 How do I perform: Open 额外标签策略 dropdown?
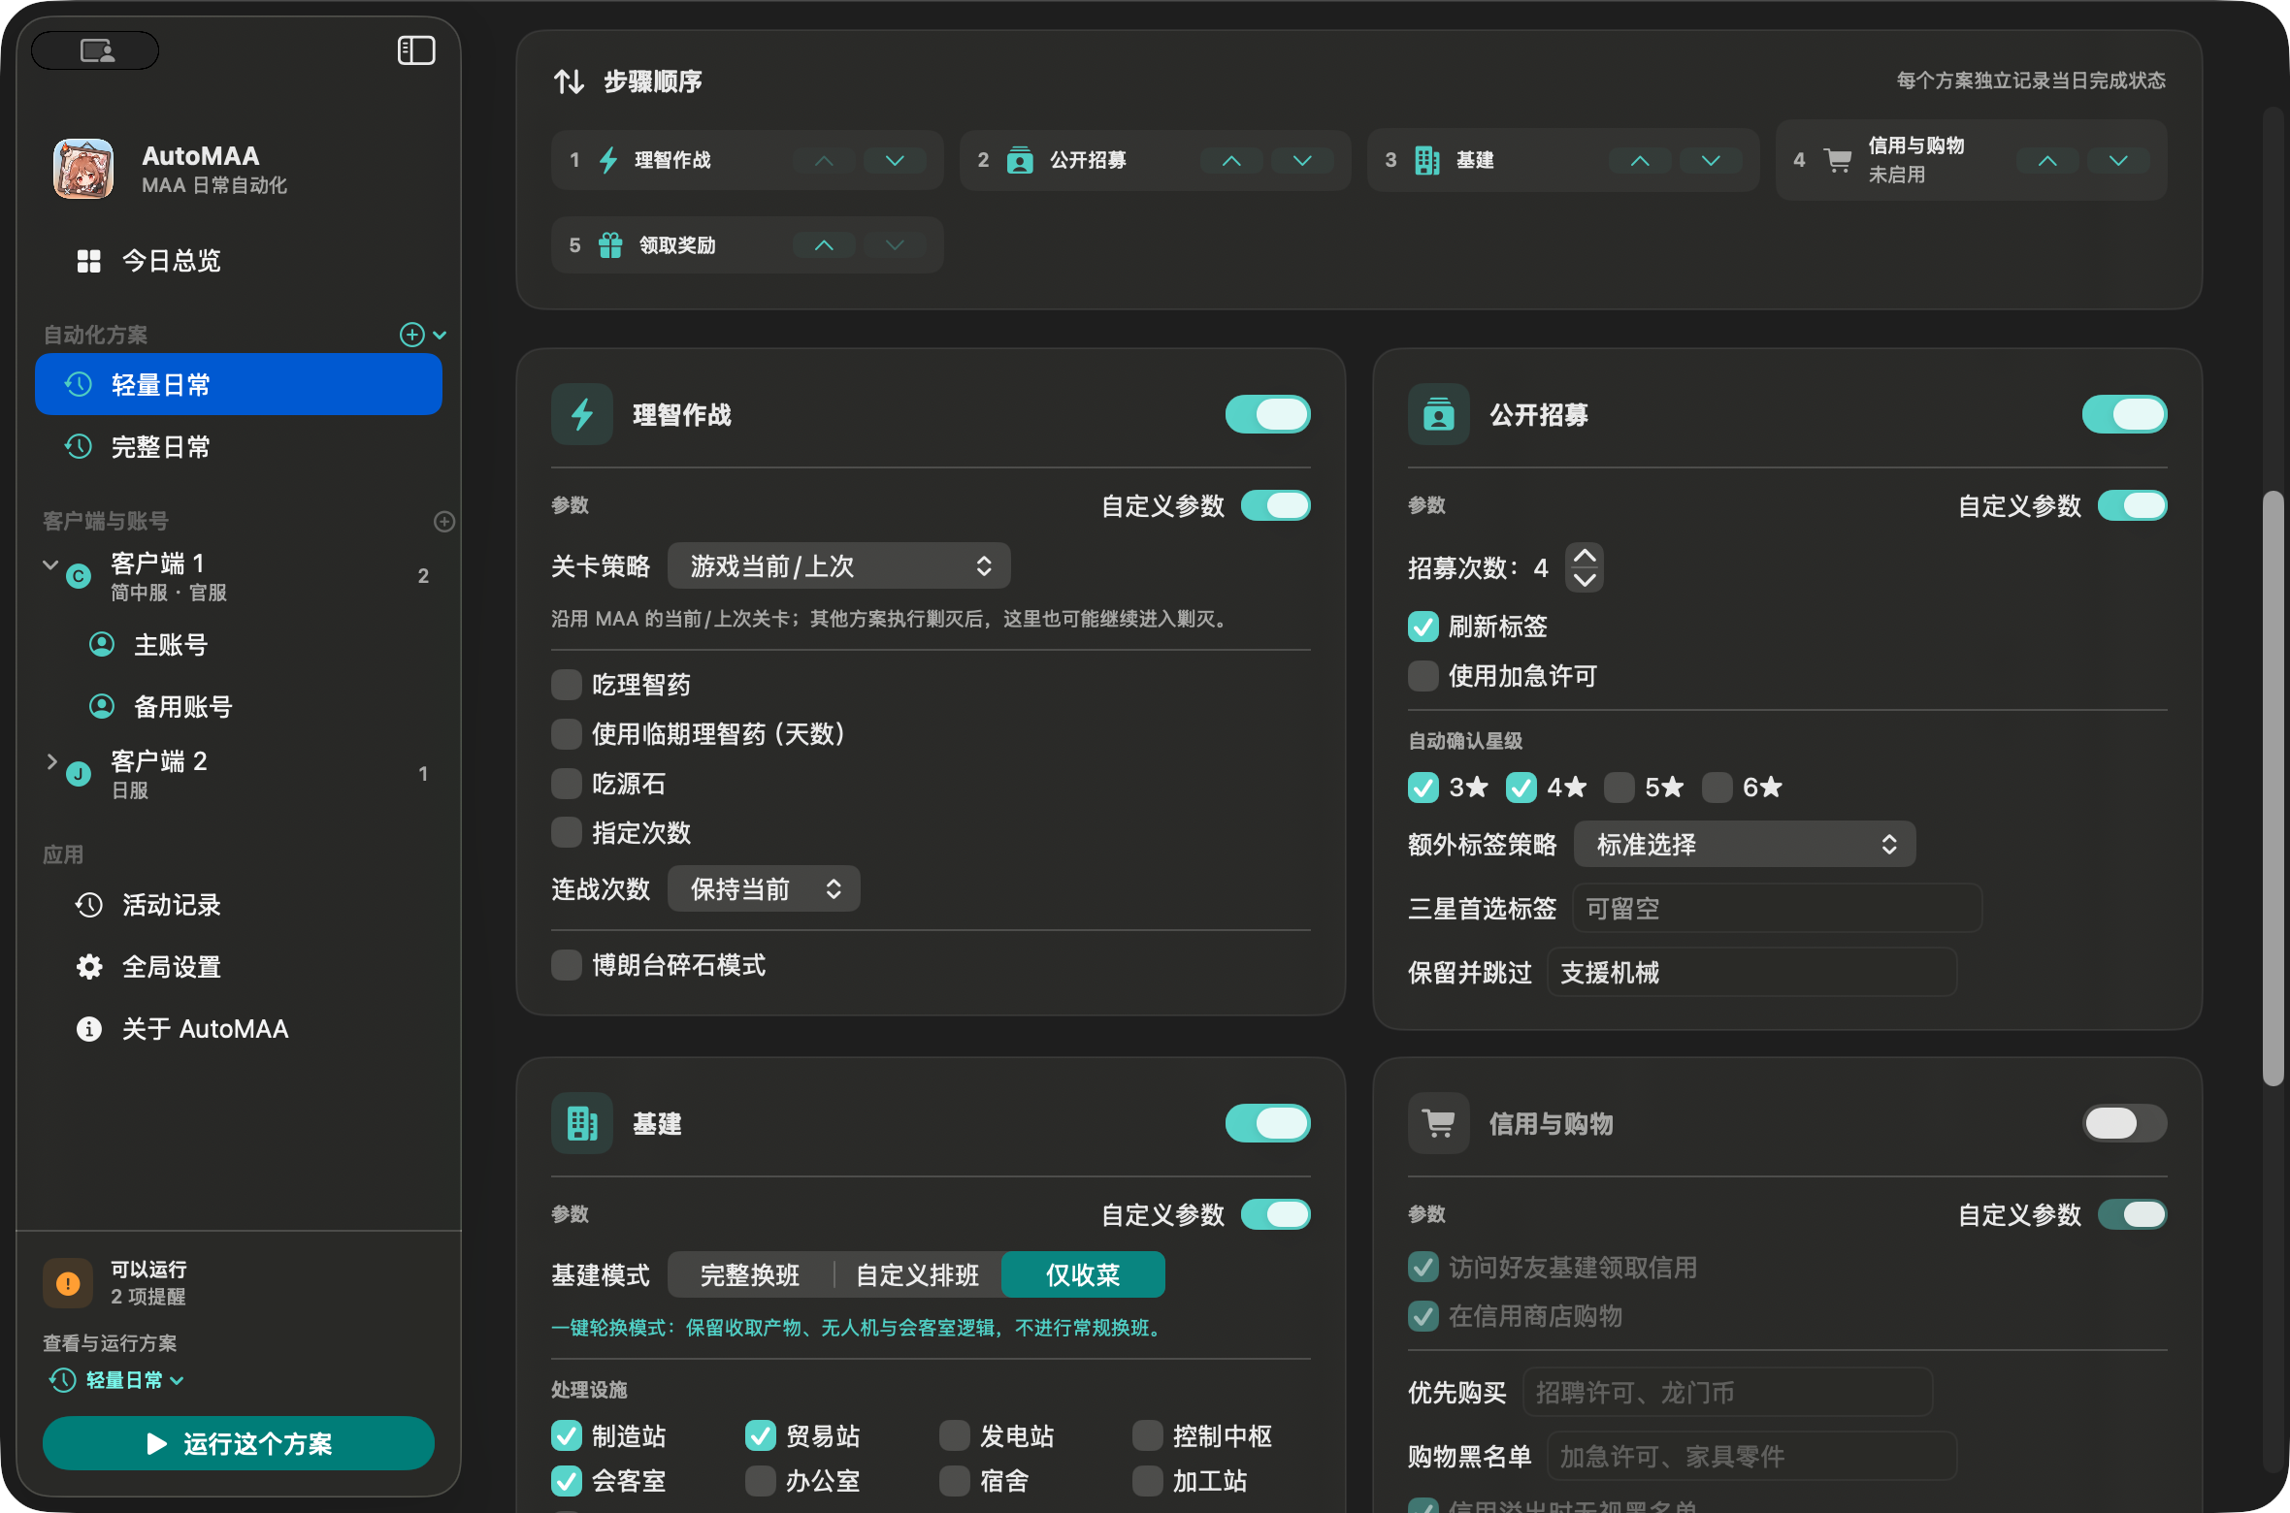pyautogui.click(x=1745, y=845)
